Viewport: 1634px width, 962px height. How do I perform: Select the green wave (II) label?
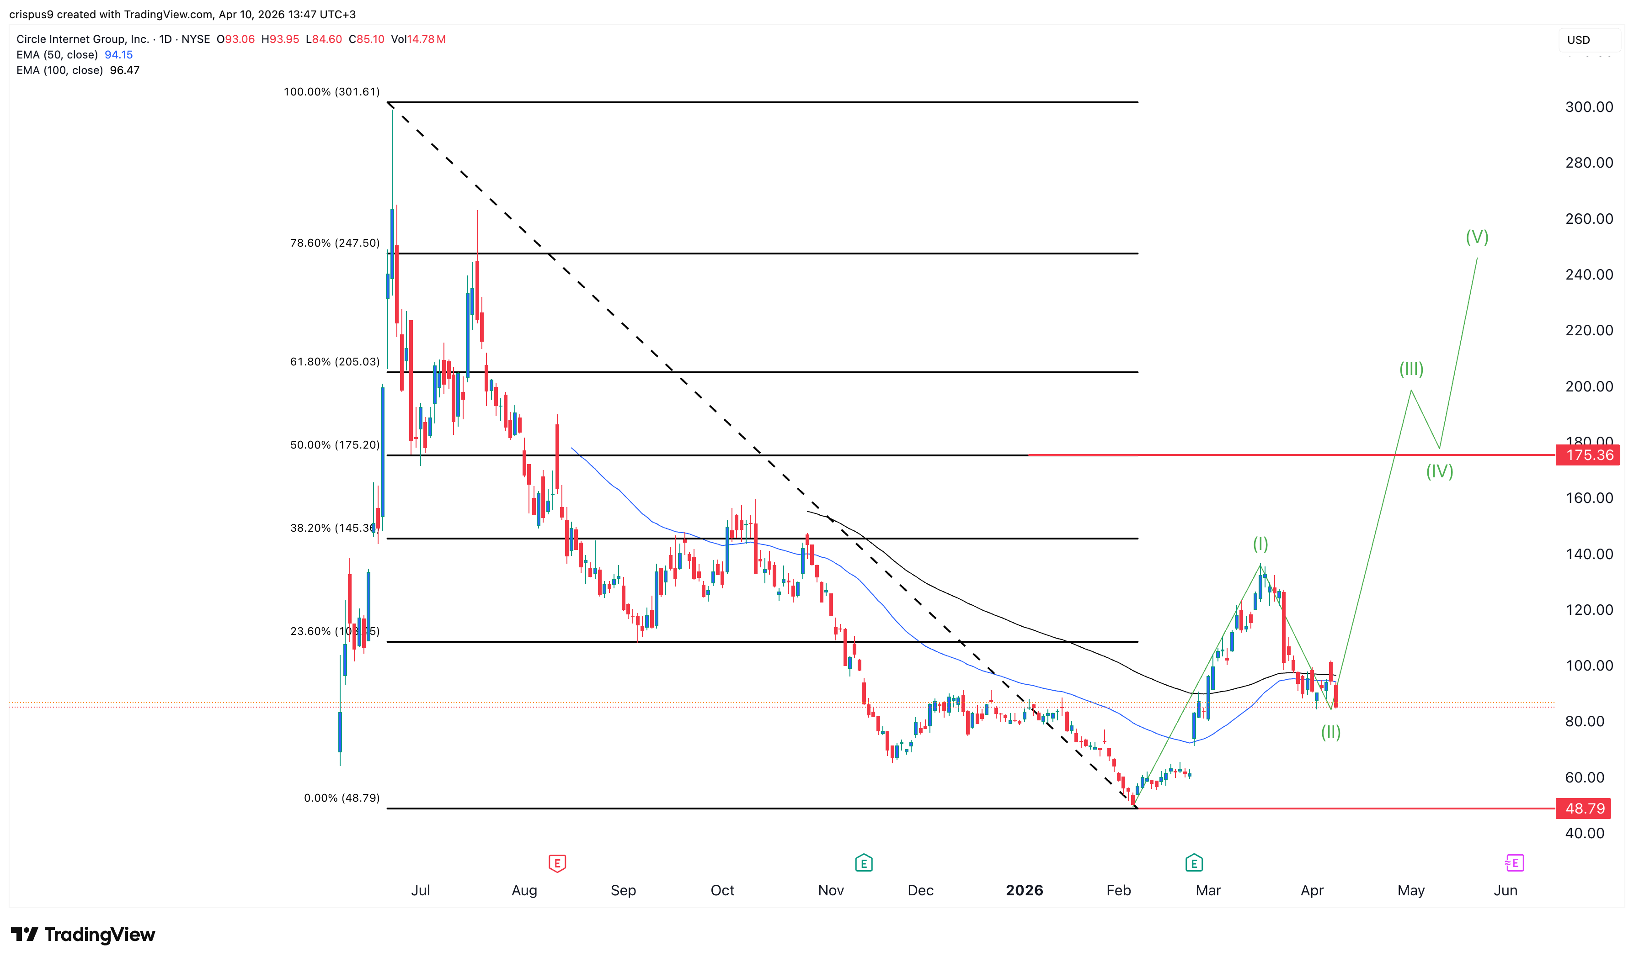click(1330, 733)
